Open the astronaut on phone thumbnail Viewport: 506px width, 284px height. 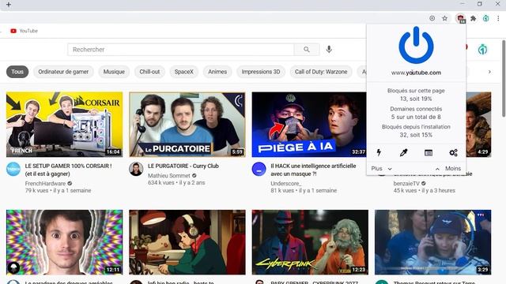click(x=433, y=242)
